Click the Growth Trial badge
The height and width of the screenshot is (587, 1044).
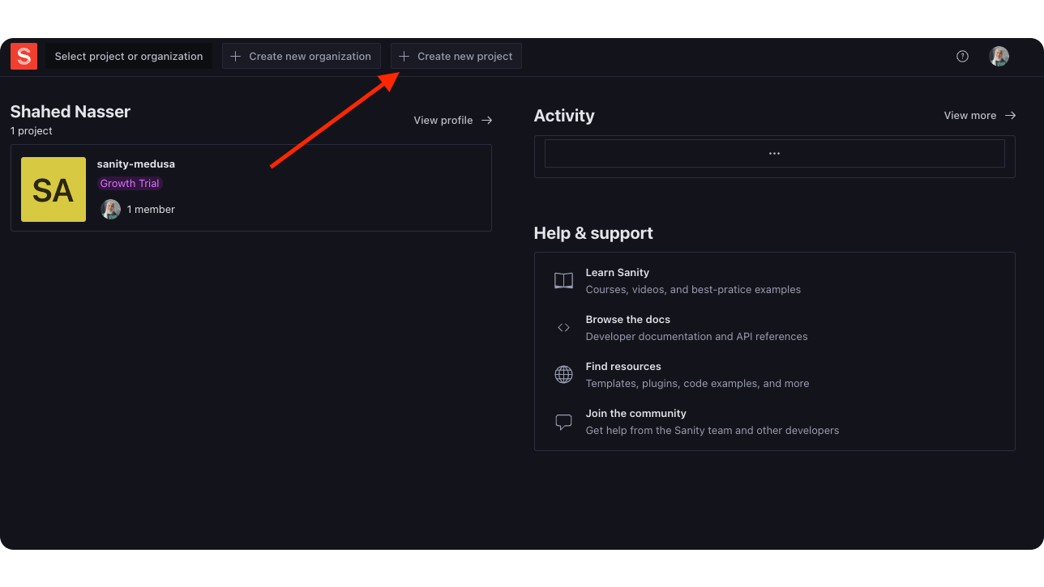click(130, 183)
